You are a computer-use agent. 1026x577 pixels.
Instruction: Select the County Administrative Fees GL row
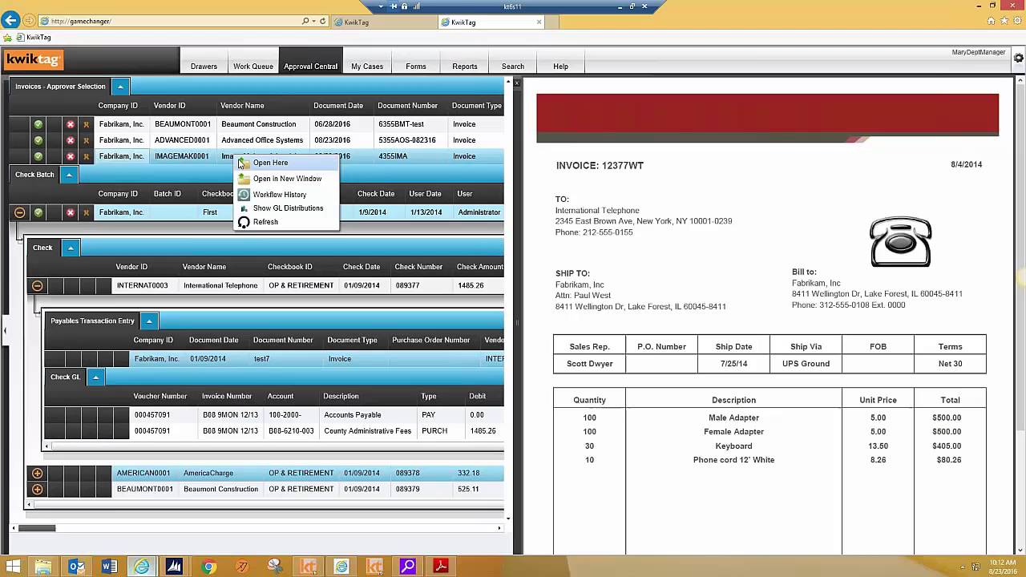274,431
